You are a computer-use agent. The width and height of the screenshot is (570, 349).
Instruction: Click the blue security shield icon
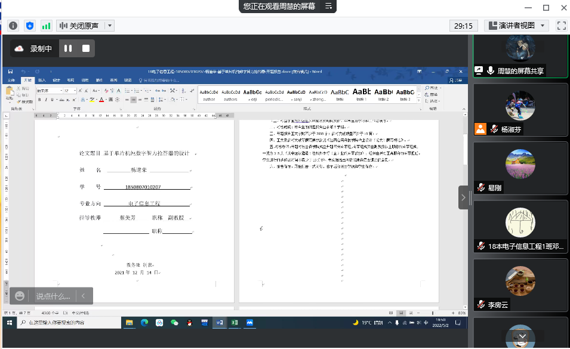[30, 26]
